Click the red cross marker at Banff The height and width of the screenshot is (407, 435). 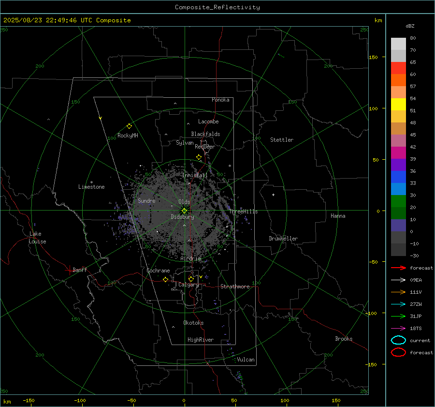(69, 270)
